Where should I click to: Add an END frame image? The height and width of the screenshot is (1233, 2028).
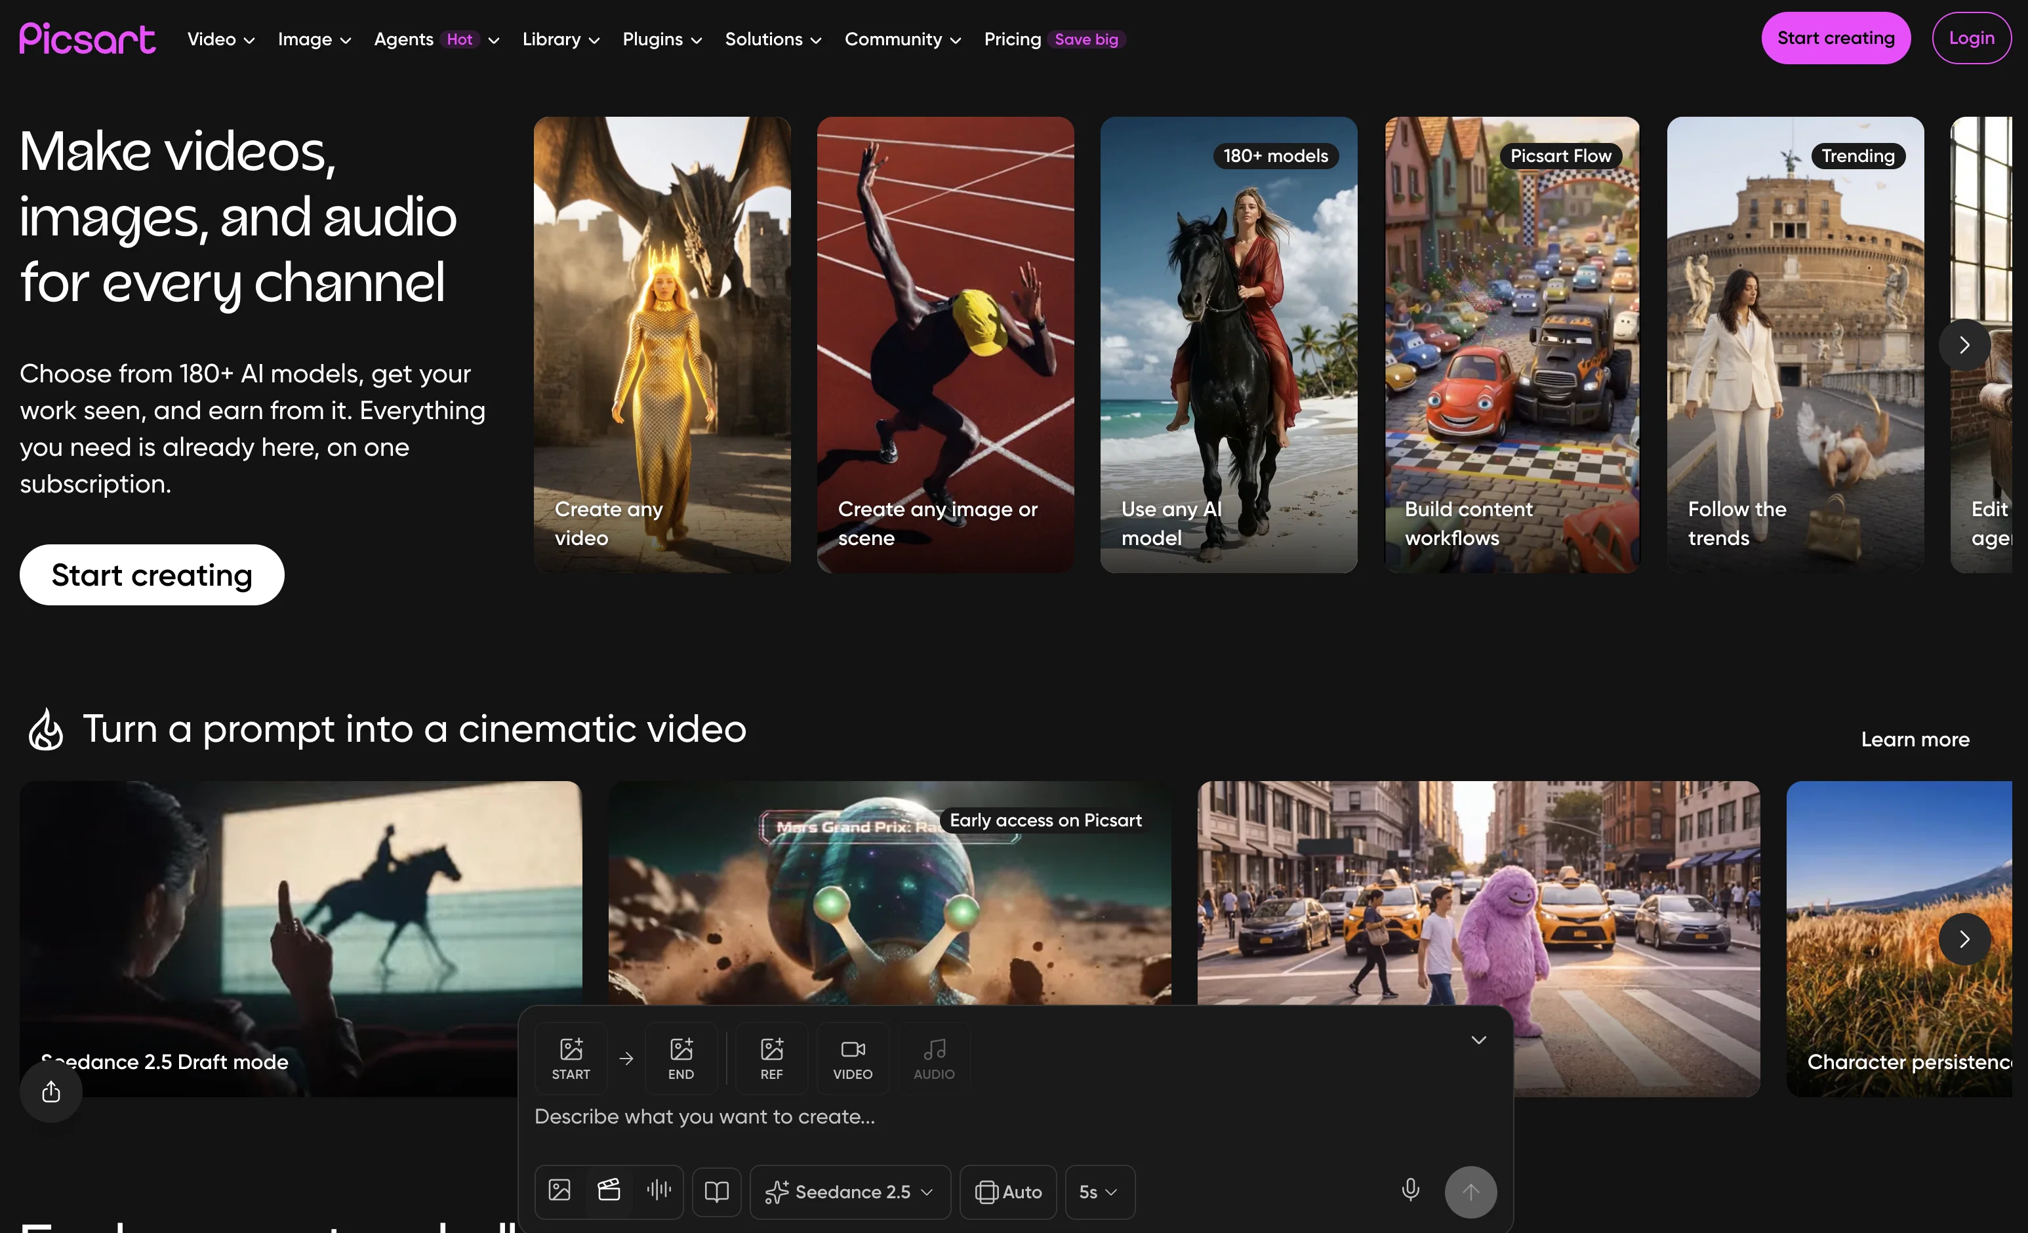[681, 1059]
